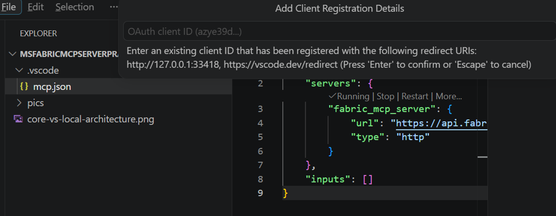This screenshot has height=216, width=556.
Task: Click the image icon of core-vs-local-architecture.png
Action: pyautogui.click(x=18, y=119)
